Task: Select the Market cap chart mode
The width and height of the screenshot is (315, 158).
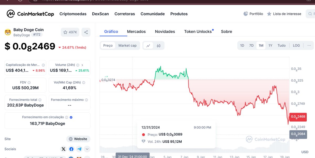Action: tap(128, 46)
